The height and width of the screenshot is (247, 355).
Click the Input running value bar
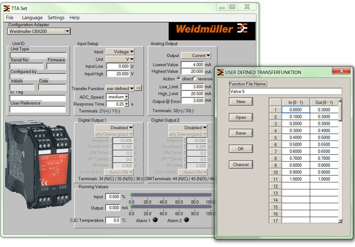171,195
